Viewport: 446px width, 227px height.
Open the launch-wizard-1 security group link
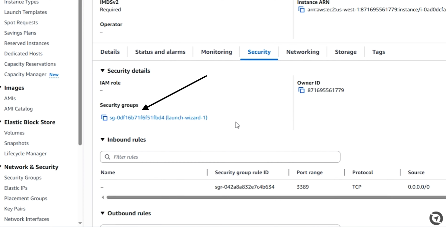point(158,118)
